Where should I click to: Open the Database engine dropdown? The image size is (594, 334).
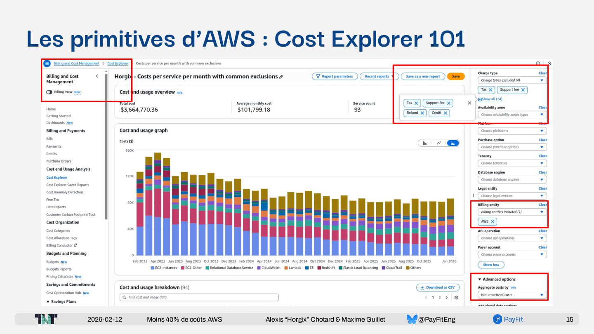[512, 179]
